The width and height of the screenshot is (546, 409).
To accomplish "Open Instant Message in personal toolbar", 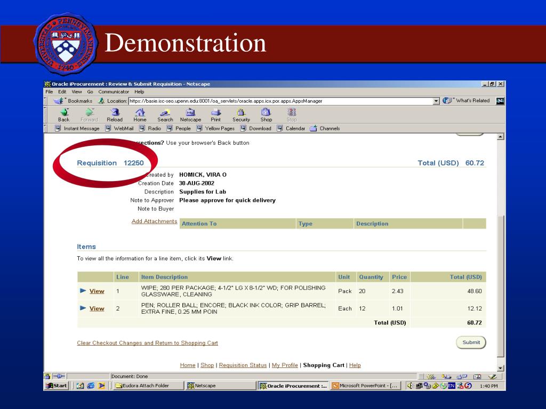I will 77,128.
